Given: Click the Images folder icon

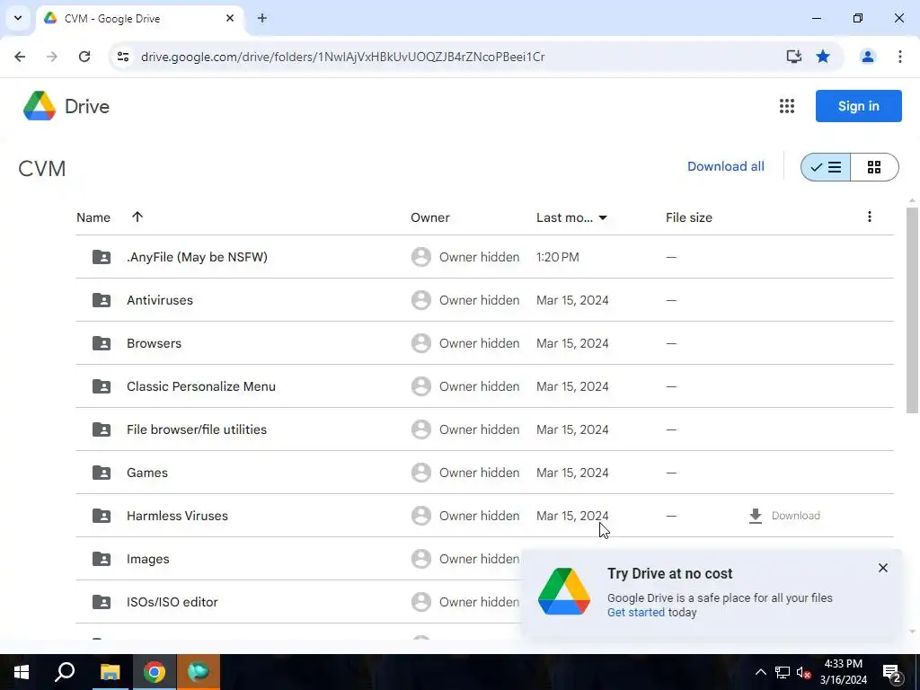Looking at the screenshot, I should 102,559.
